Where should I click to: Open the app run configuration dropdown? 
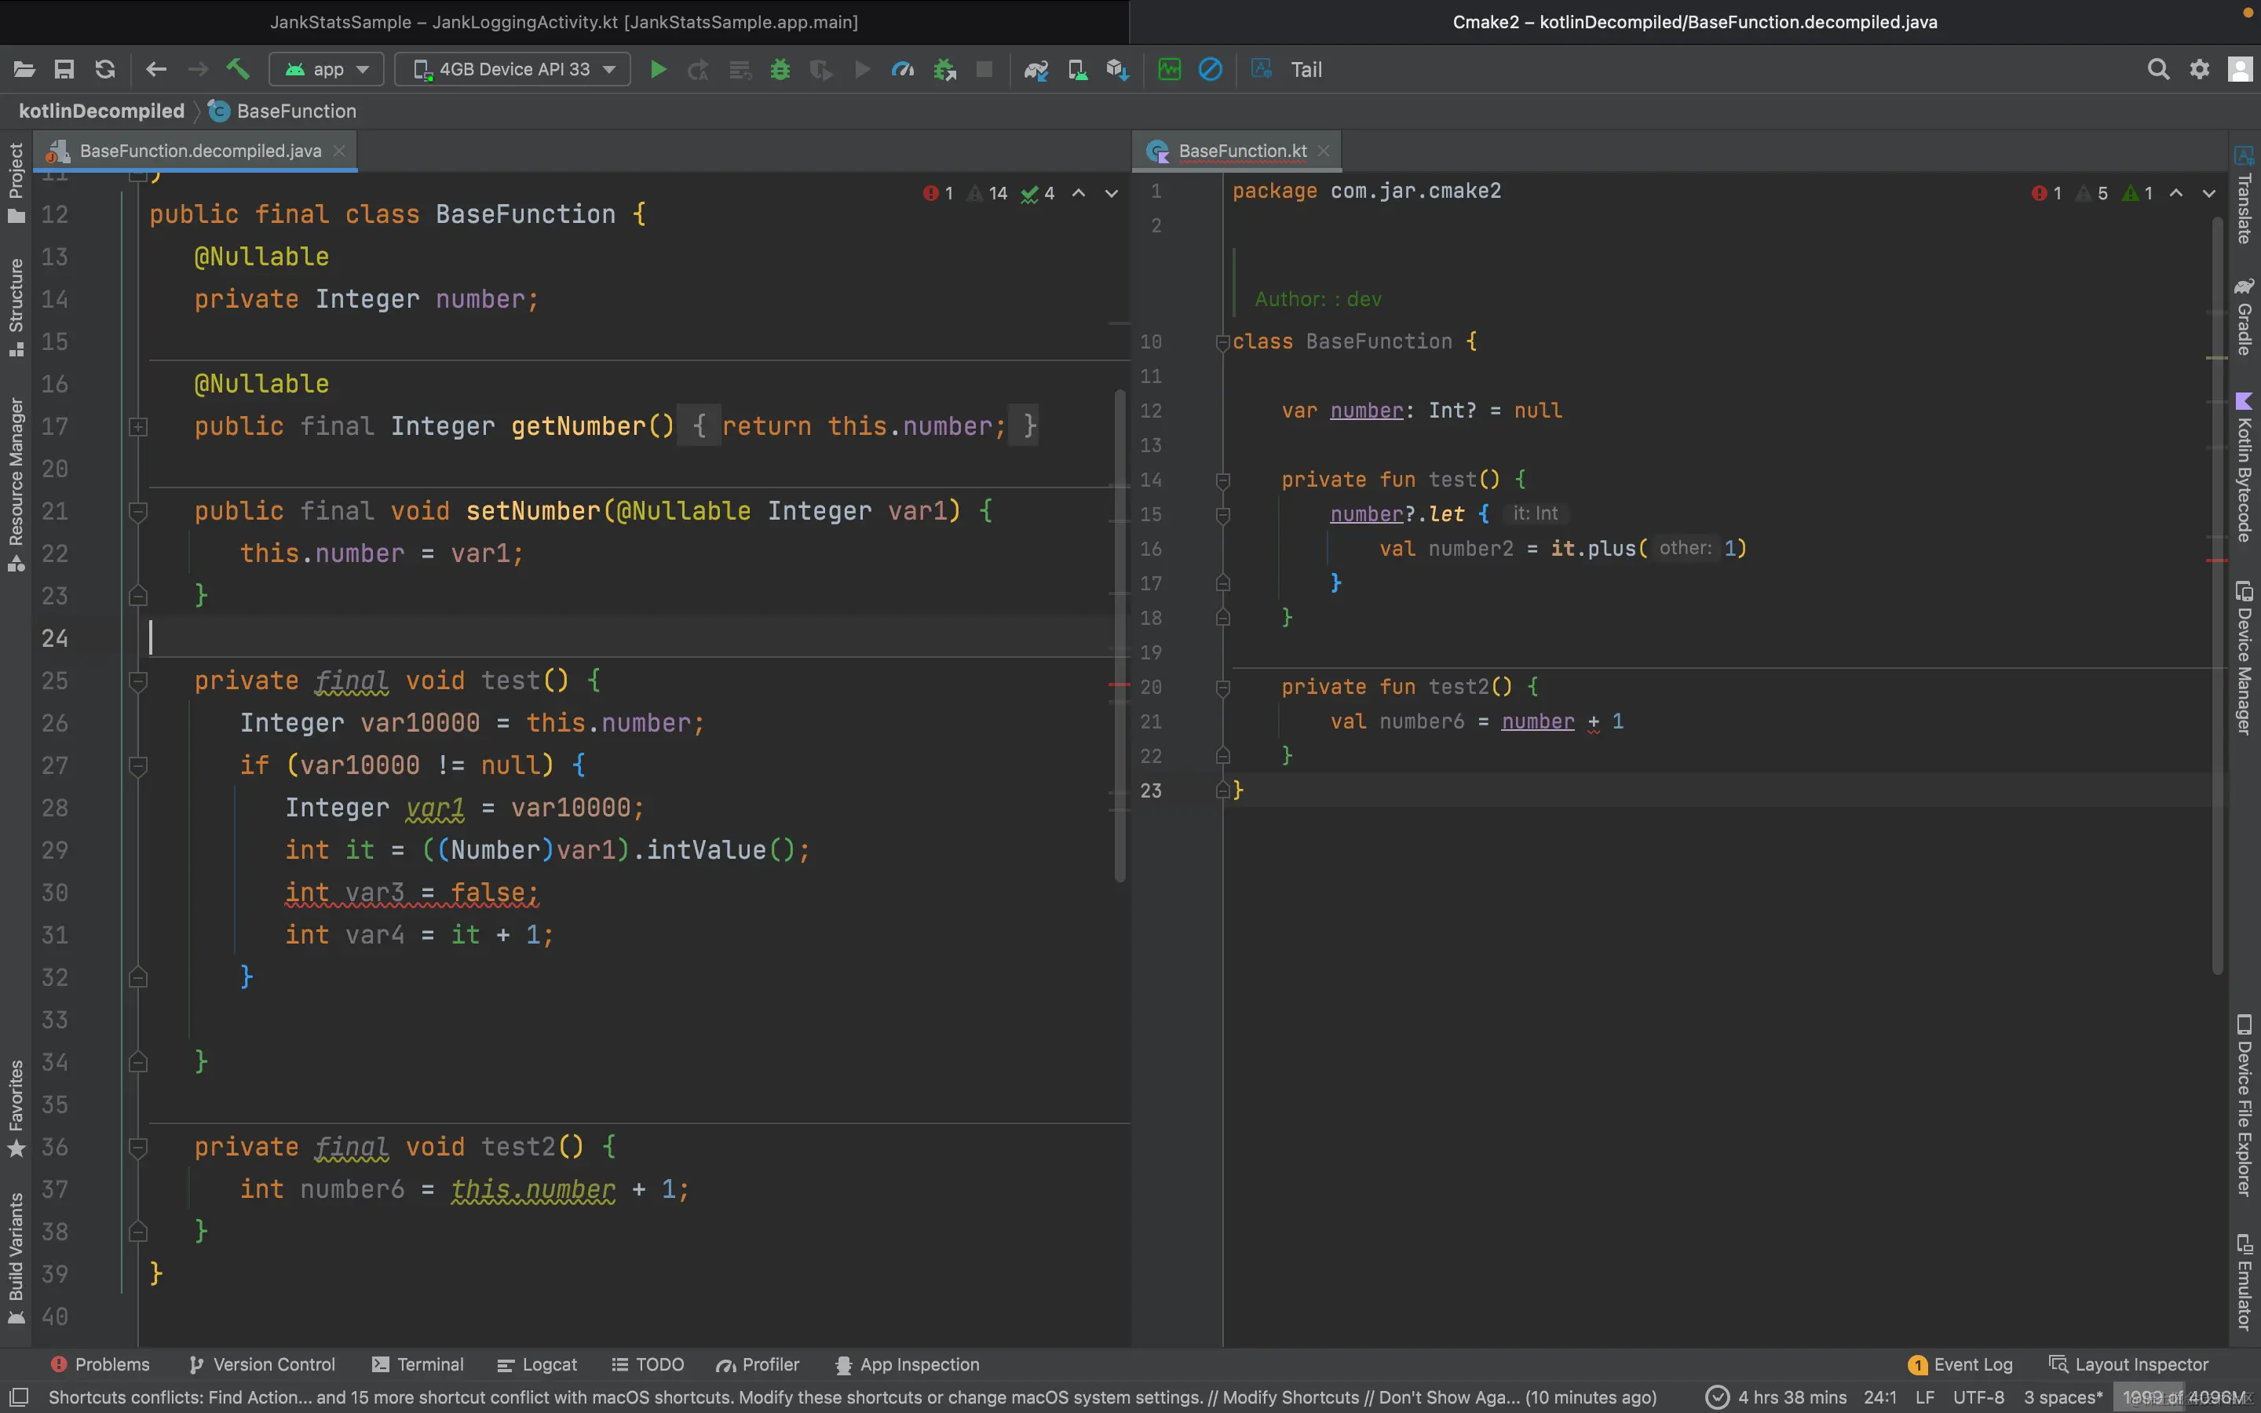[327, 69]
